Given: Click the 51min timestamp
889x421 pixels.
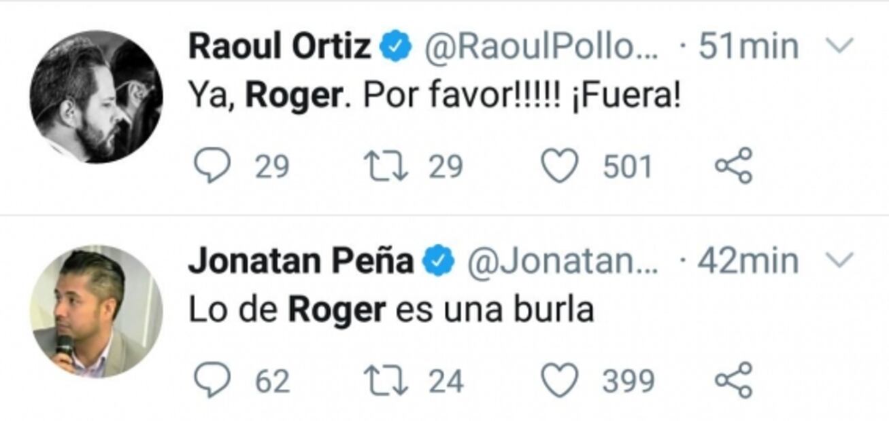Looking at the screenshot, I should tap(749, 48).
